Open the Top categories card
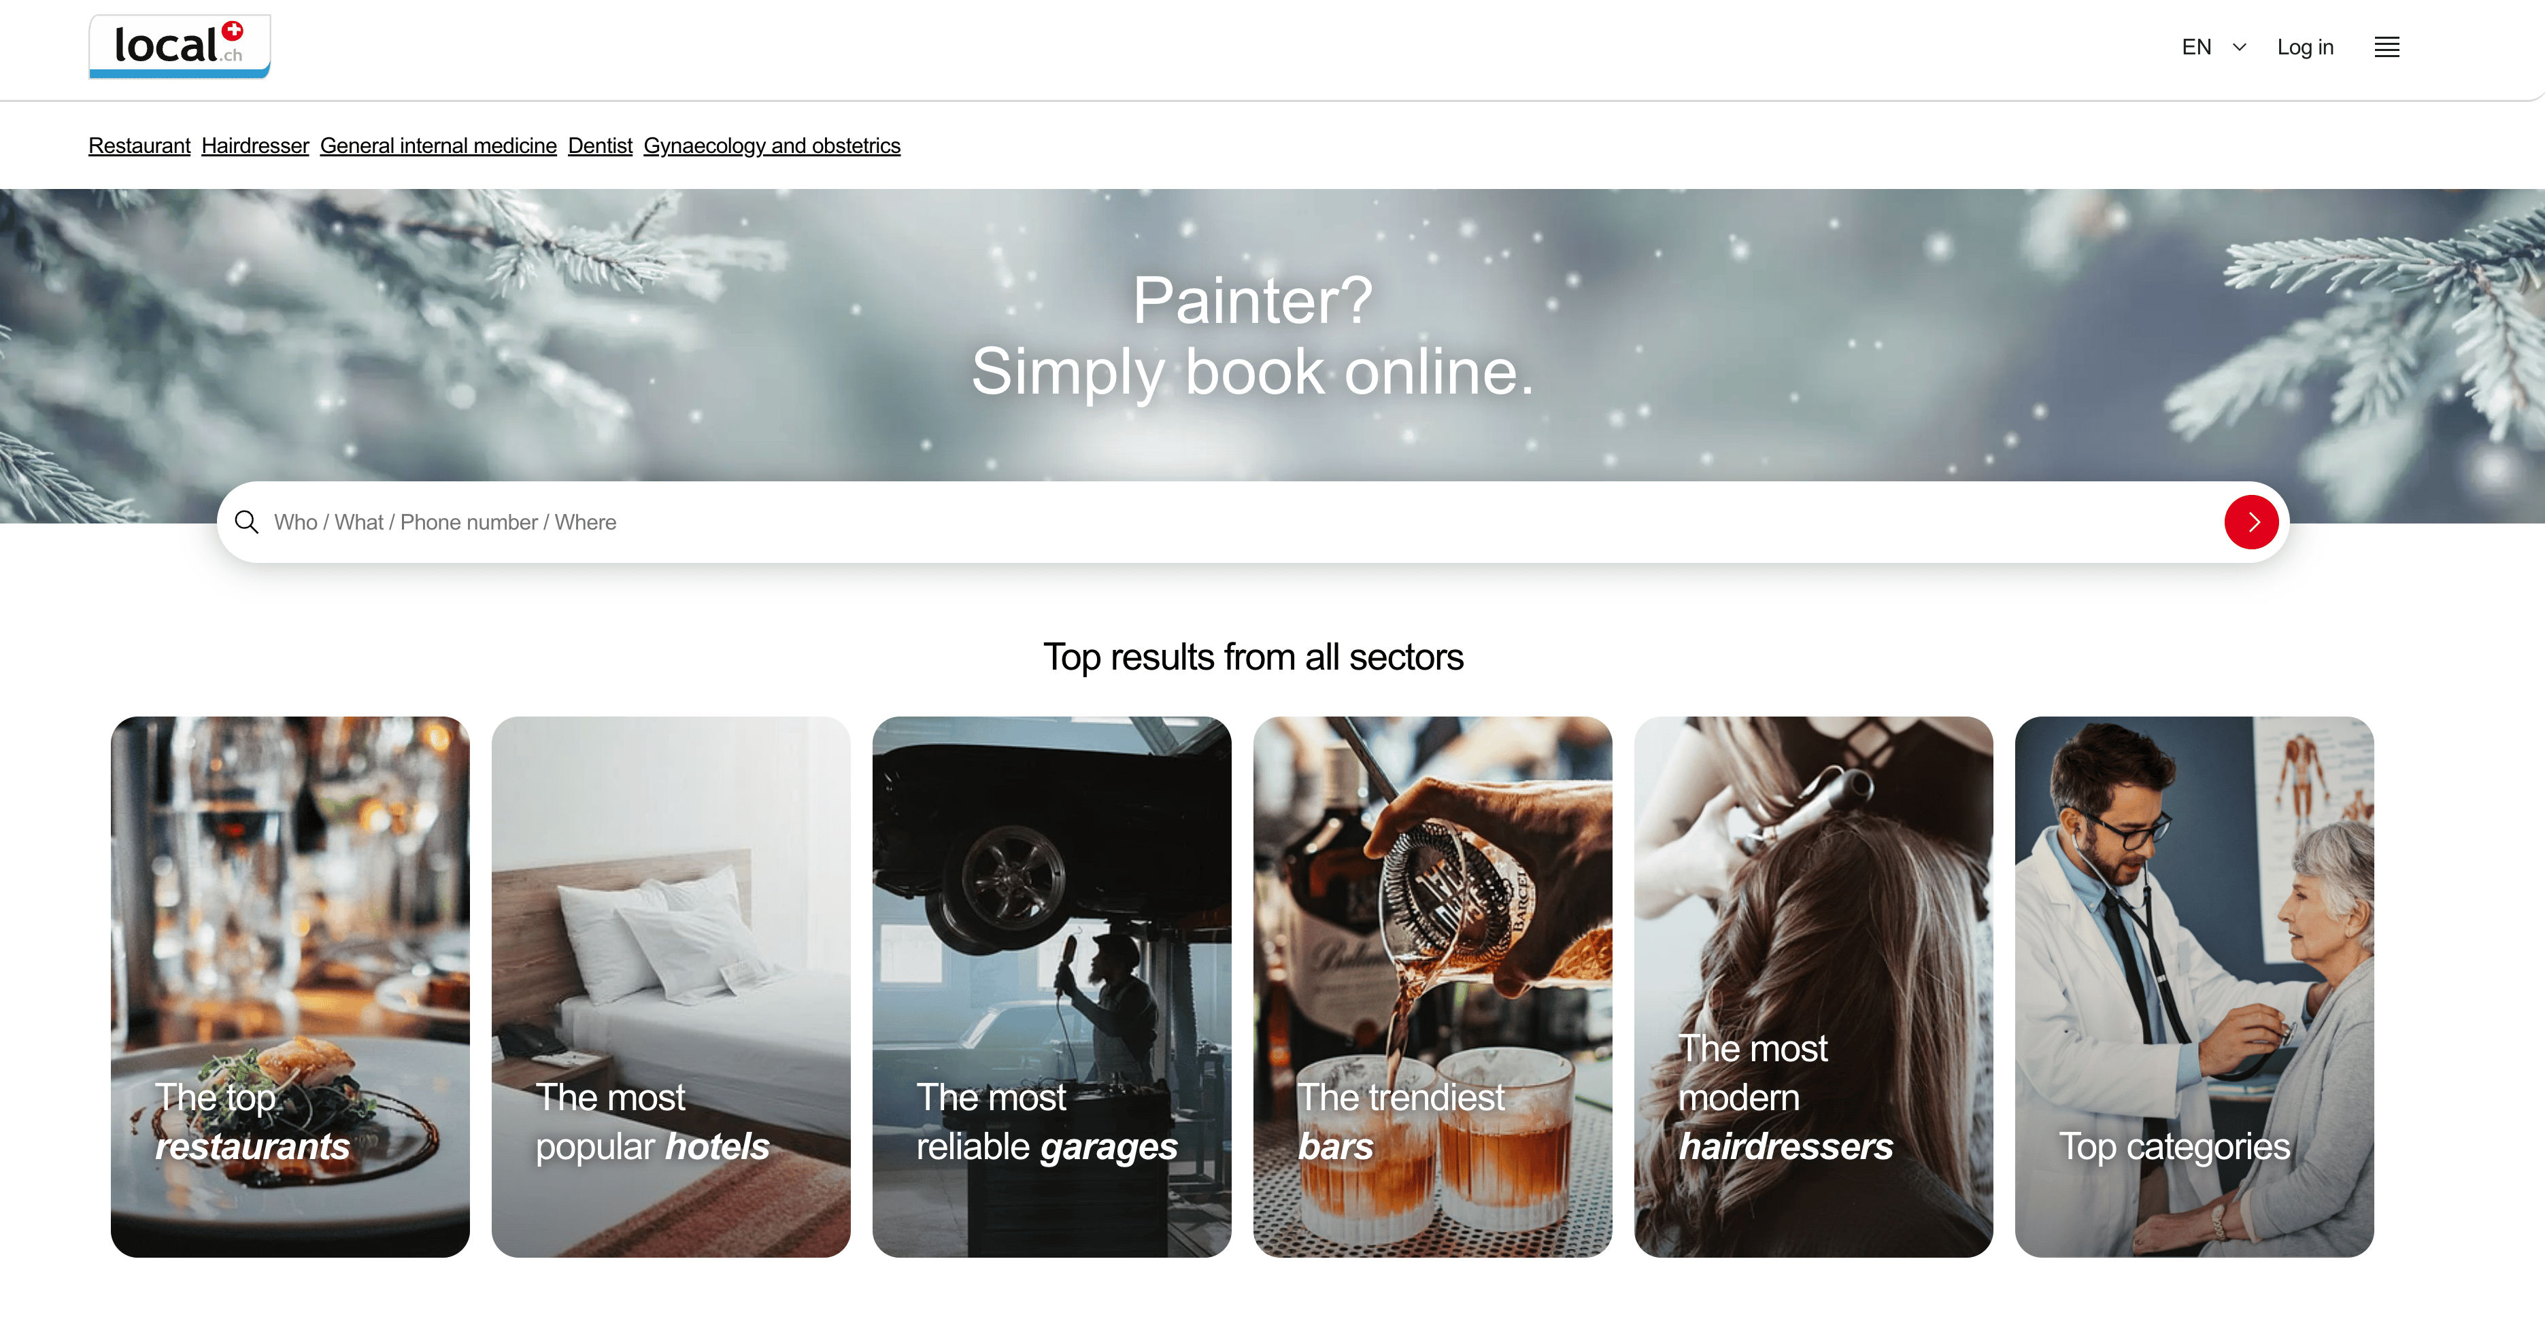The width and height of the screenshot is (2545, 1342). [x=2194, y=986]
